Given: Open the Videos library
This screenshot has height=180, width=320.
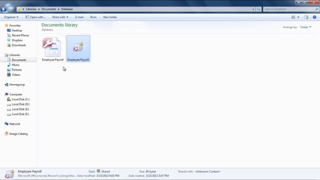Looking at the screenshot, I should click(16, 74).
